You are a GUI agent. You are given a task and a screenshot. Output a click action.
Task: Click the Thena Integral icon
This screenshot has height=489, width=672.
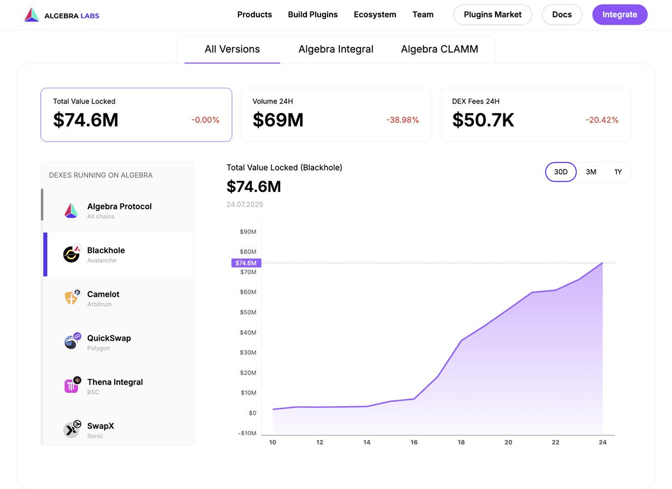click(72, 385)
